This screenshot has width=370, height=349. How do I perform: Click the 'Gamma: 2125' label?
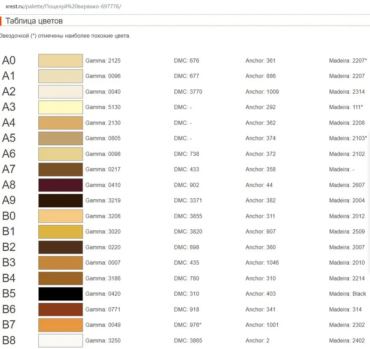tap(103, 61)
